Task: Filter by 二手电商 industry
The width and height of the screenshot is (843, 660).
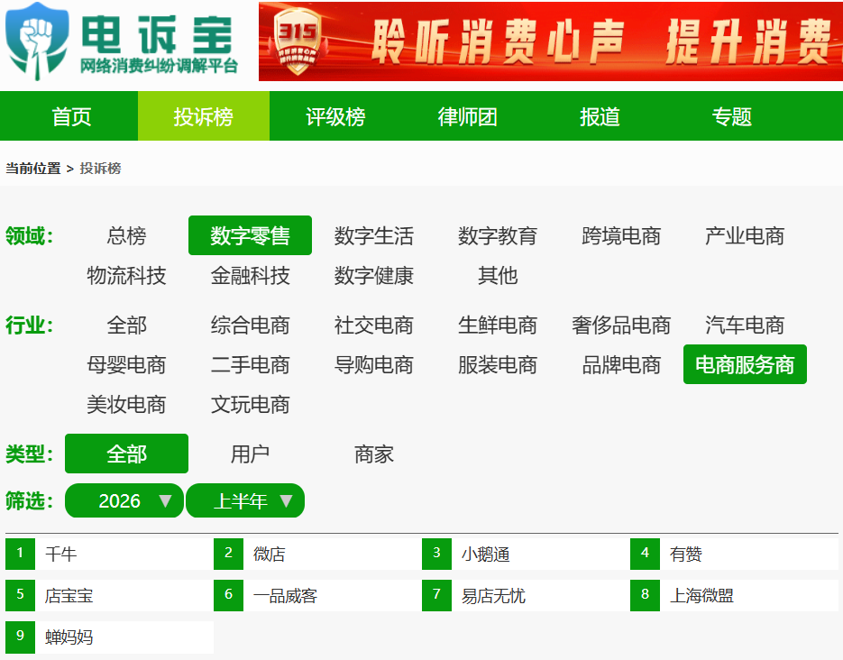Action: point(250,364)
